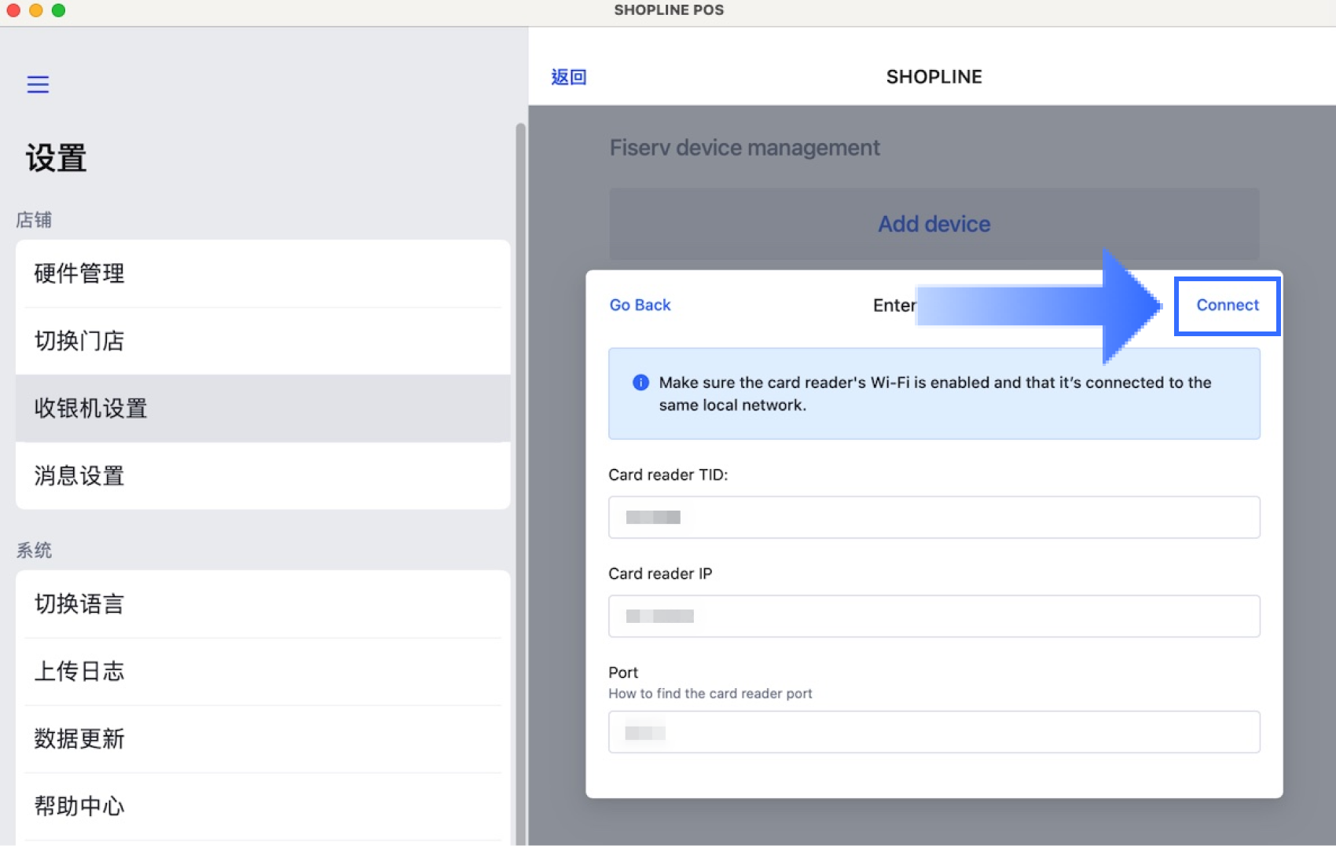1336x846 pixels.
Task: Open 硬件管理 settings
Action: (x=262, y=273)
